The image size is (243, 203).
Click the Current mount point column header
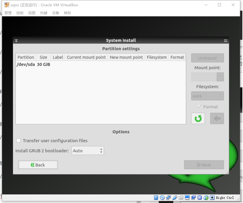click(86, 57)
